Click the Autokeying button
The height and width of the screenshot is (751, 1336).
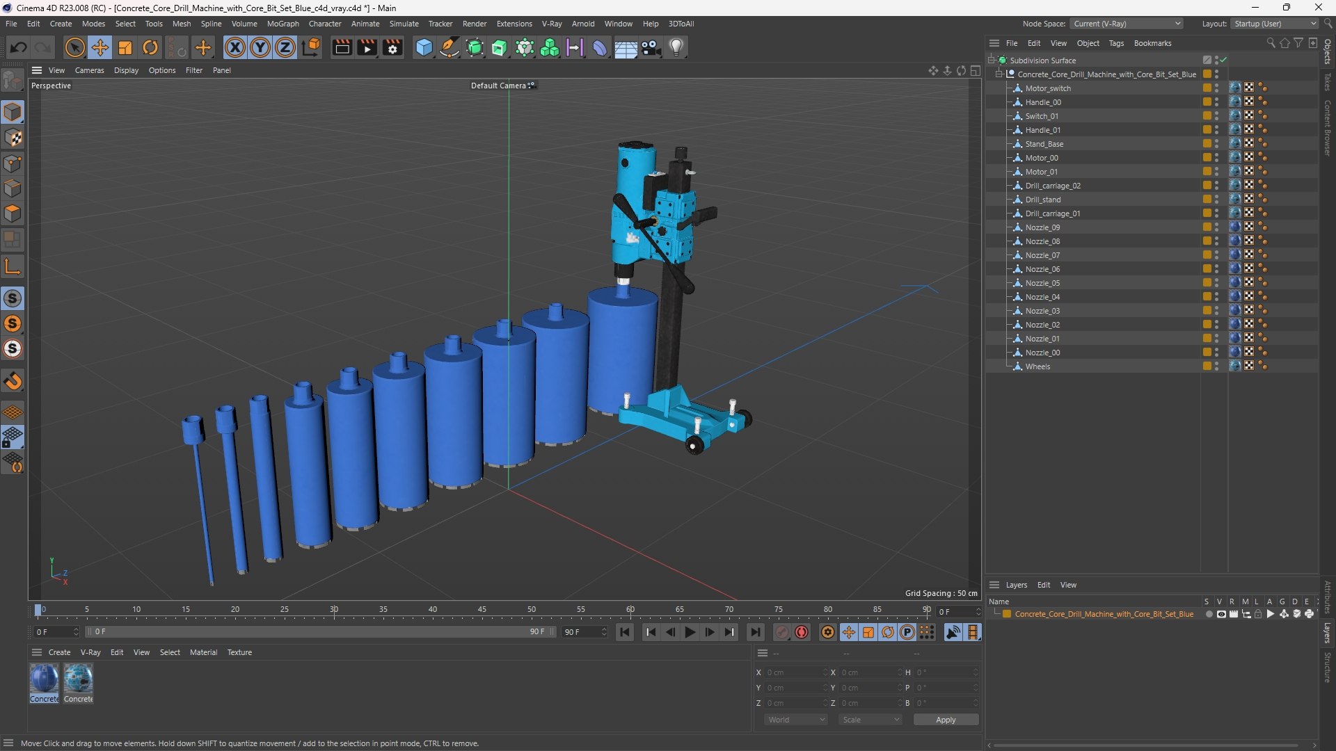click(x=802, y=632)
